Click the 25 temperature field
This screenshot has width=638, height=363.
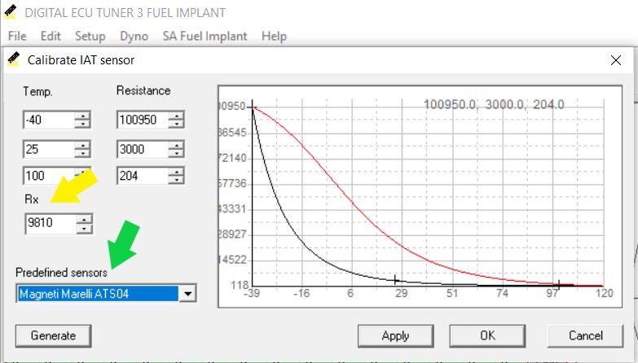click(x=49, y=149)
